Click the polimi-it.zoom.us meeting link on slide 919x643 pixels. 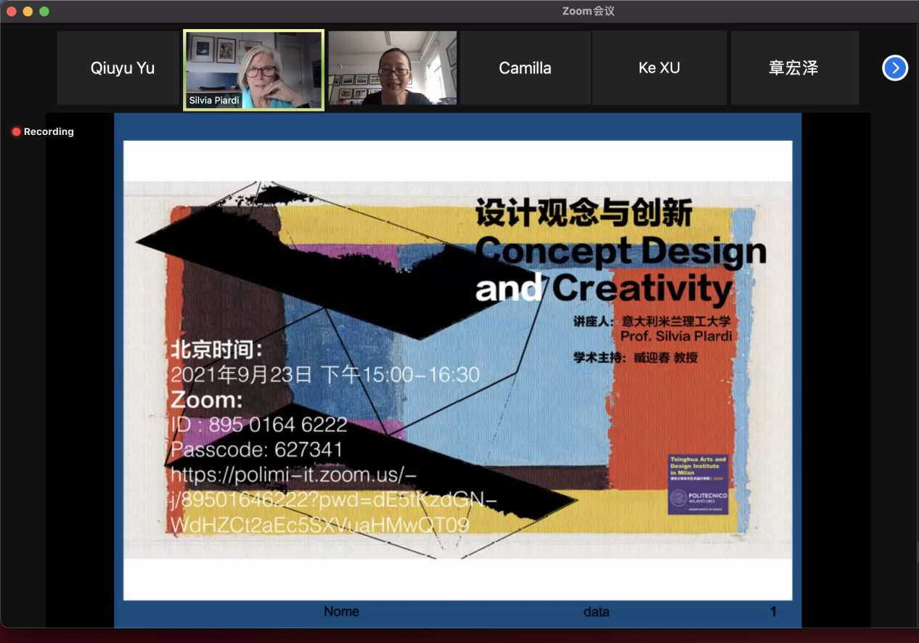333,500
